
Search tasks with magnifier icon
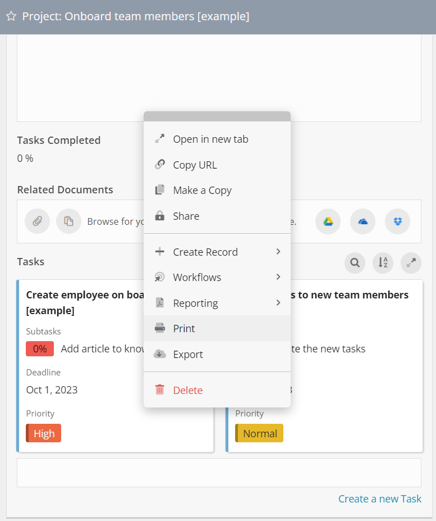355,262
